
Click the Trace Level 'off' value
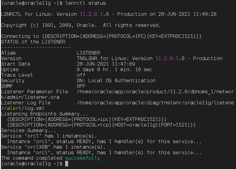(x=81, y=75)
